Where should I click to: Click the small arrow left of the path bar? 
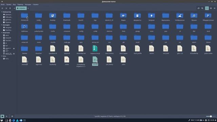[14, 8]
